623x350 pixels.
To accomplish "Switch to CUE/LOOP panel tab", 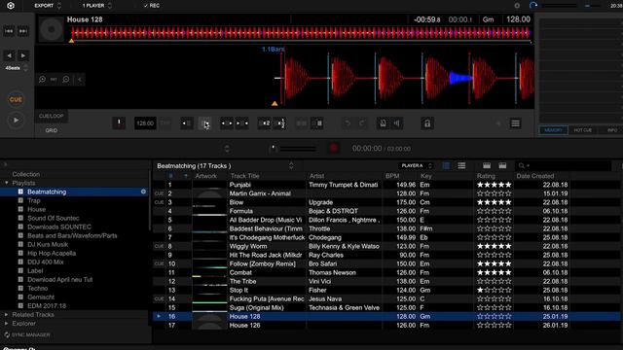I will coord(52,116).
